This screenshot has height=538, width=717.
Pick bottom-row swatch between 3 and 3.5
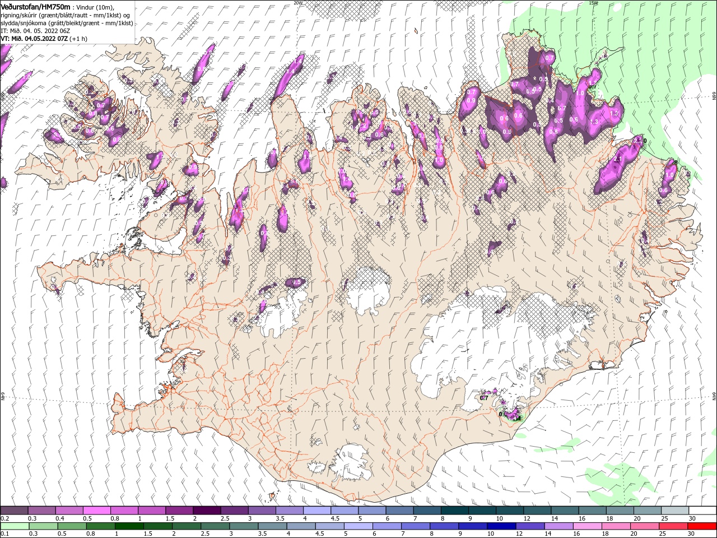[x=244, y=526]
